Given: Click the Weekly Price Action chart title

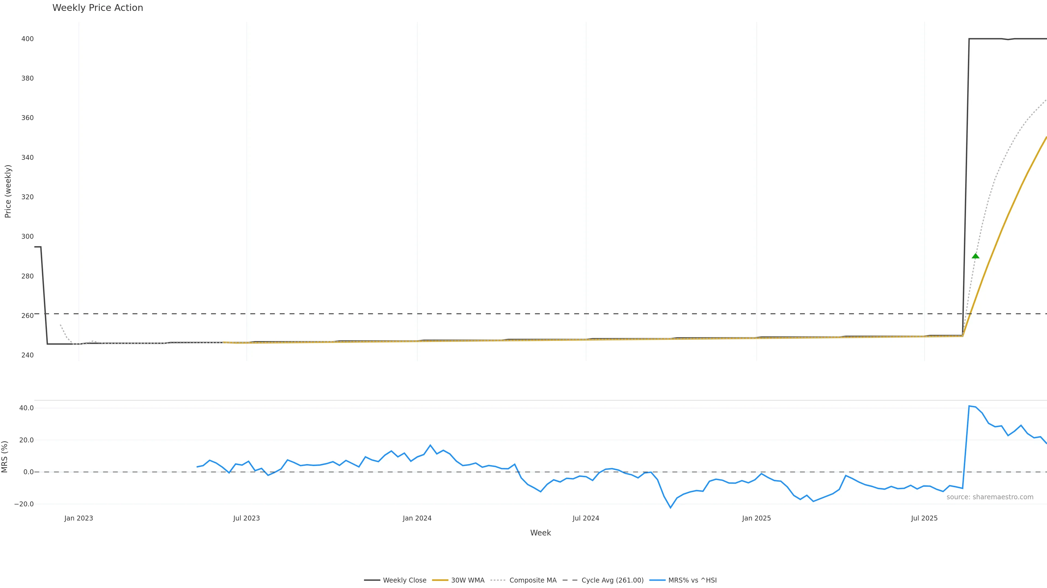Looking at the screenshot, I should tap(98, 8).
